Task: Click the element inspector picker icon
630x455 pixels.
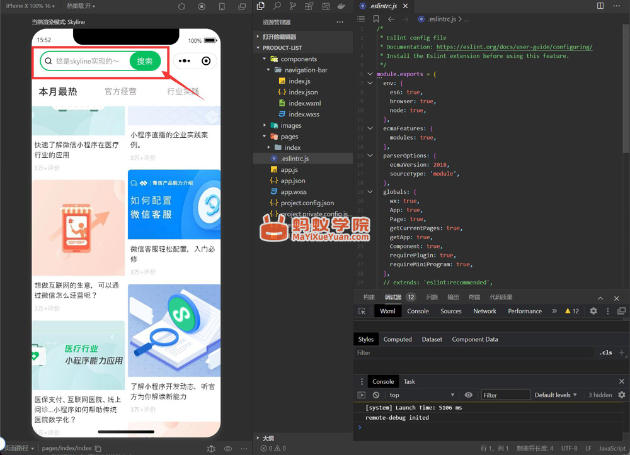Action: [362, 311]
